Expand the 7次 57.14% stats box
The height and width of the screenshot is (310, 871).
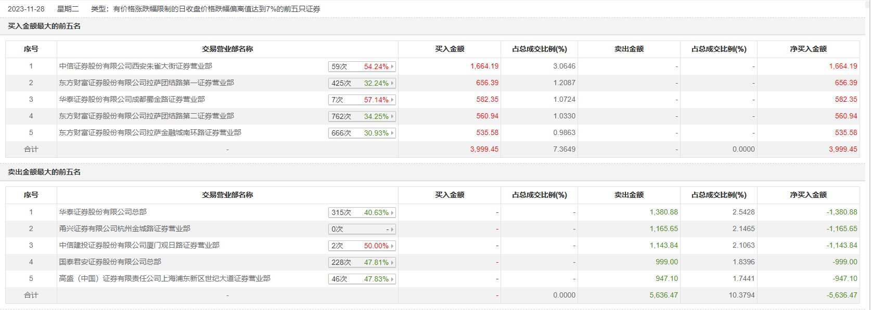pos(362,100)
